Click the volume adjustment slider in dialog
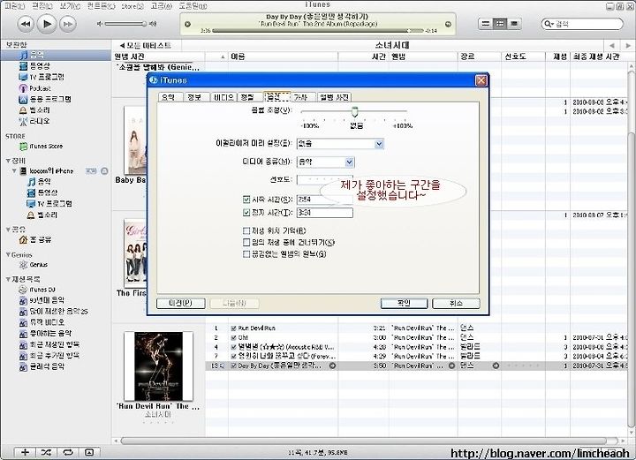The image size is (636, 460). tap(354, 111)
